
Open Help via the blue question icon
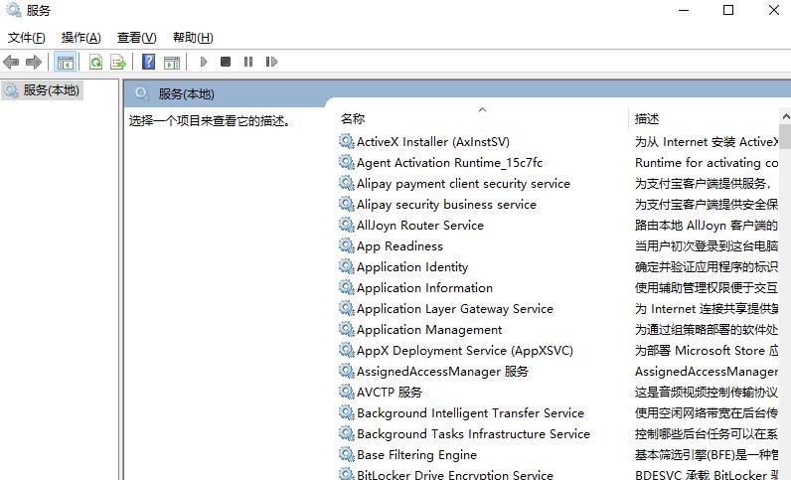(x=148, y=62)
